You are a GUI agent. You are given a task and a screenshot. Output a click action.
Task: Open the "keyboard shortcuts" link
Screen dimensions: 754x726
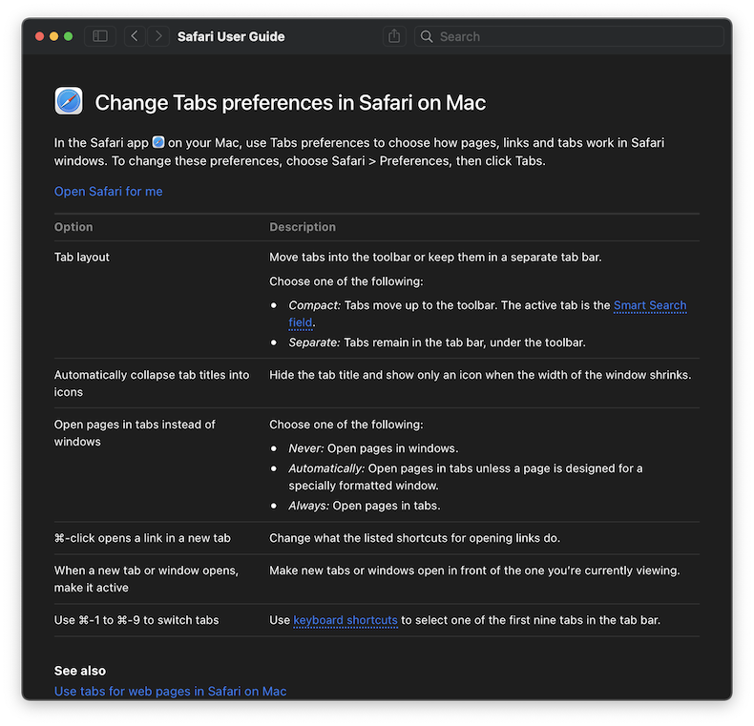click(x=346, y=620)
